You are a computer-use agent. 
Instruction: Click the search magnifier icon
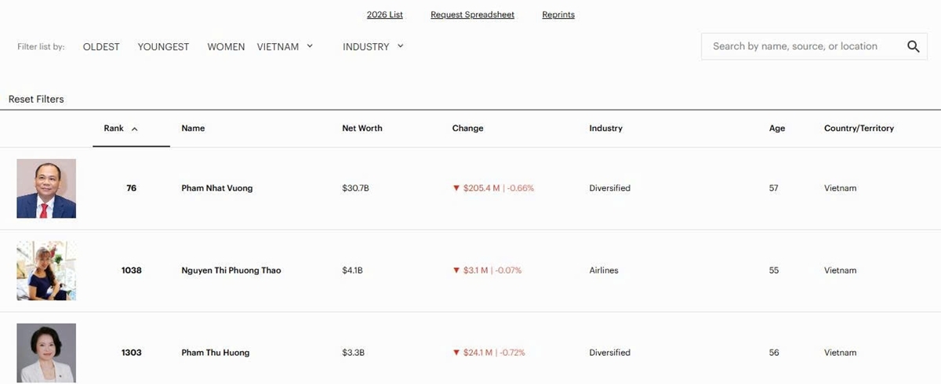(913, 46)
